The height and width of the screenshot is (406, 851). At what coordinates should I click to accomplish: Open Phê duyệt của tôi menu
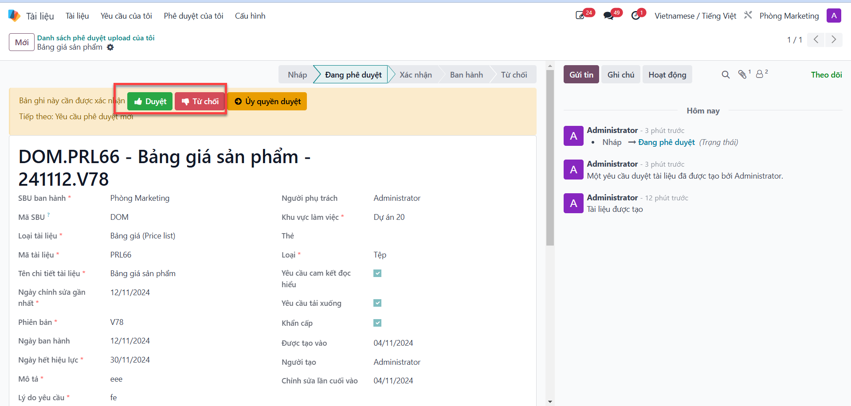point(193,16)
